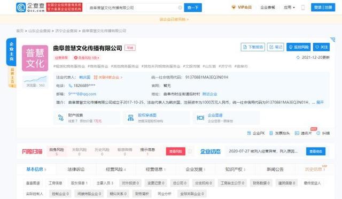
Task: Open the 股权穿透图 card
Action: (x=157, y=118)
